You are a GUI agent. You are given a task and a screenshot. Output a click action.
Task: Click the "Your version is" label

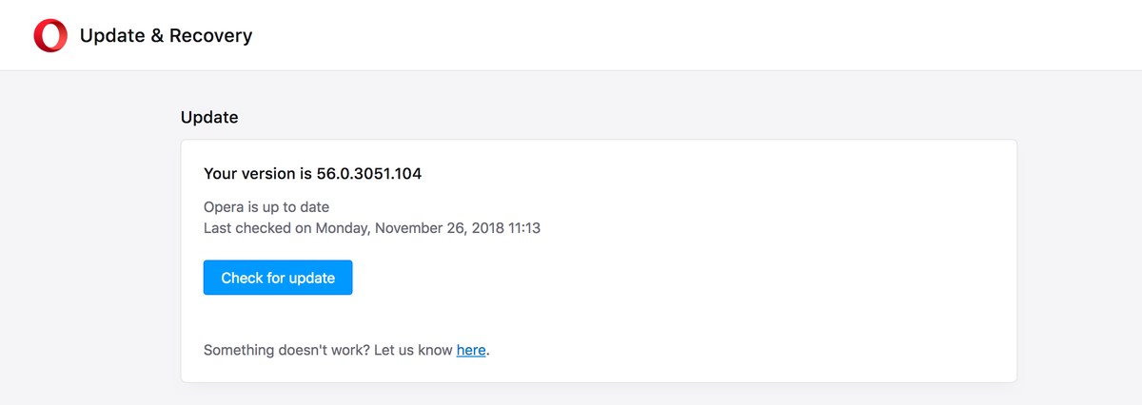(258, 174)
